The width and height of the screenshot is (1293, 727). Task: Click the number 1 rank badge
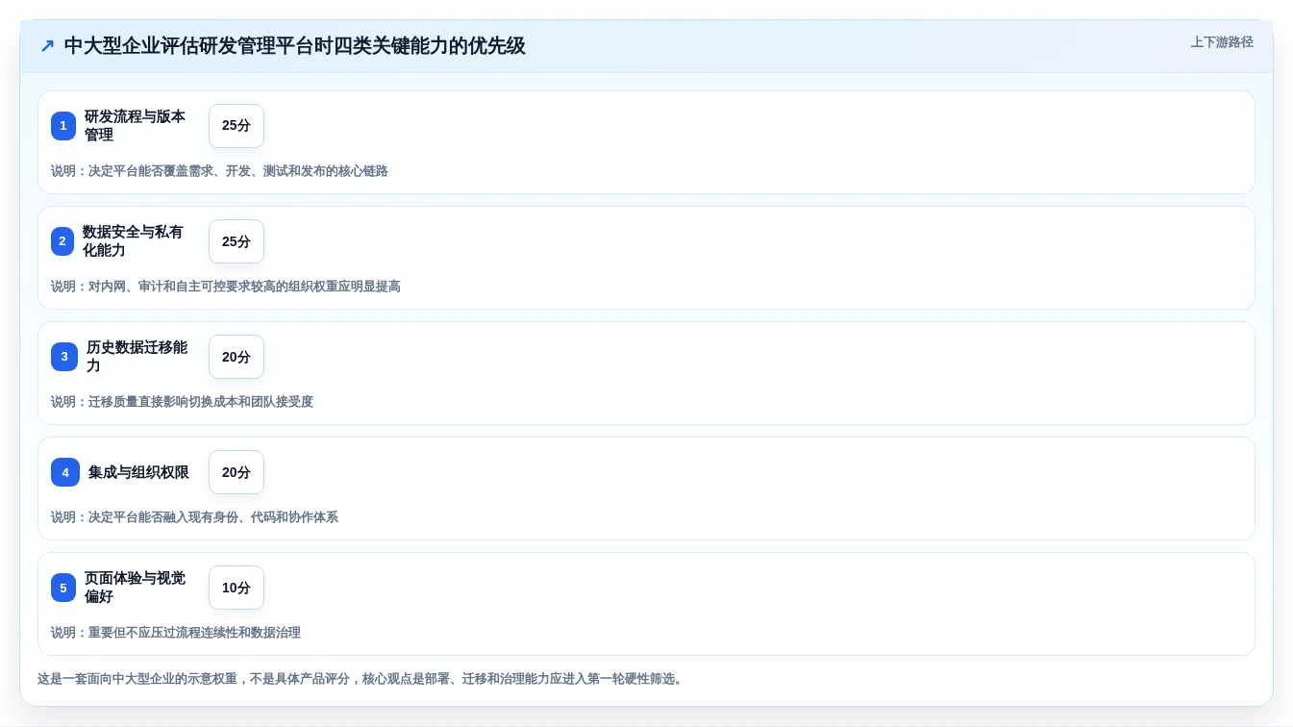click(63, 126)
